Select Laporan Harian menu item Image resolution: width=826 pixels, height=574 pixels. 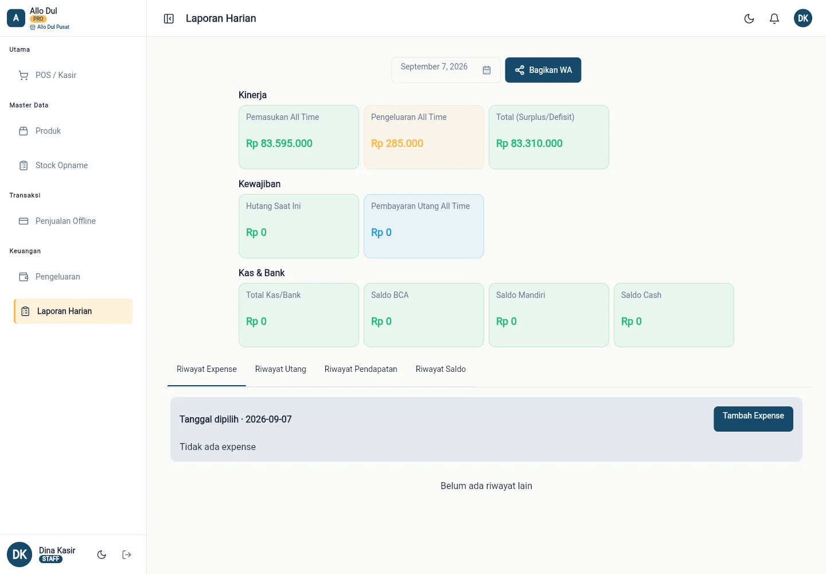73,311
